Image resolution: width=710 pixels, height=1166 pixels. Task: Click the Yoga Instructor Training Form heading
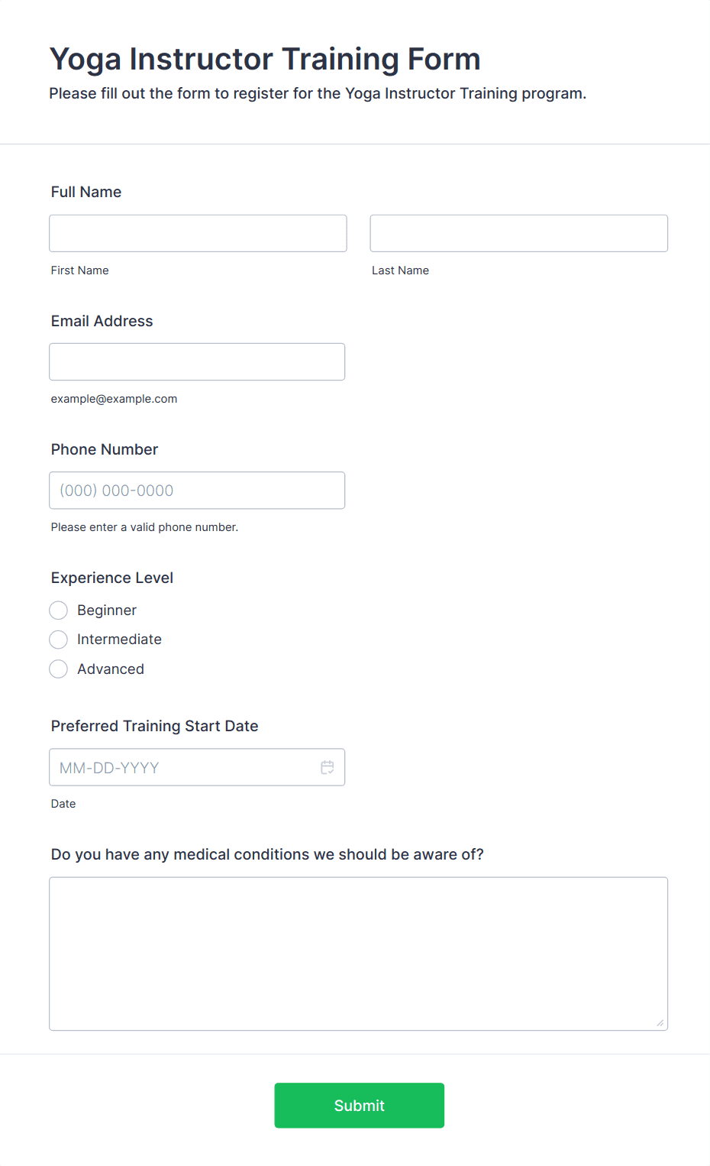pyautogui.click(x=265, y=59)
